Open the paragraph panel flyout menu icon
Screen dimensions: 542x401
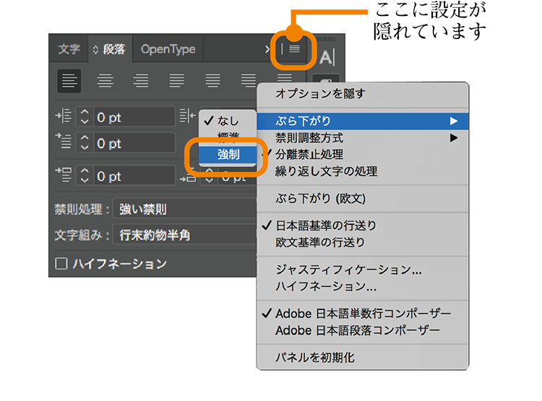click(294, 49)
